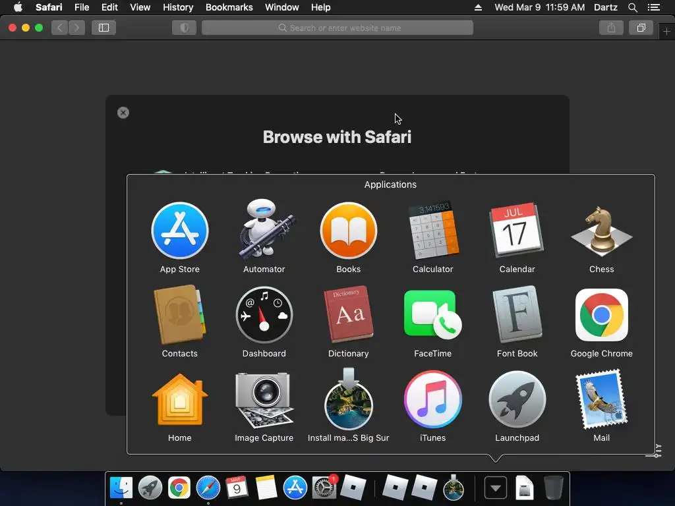Screen dimensions: 675x506
Task: Click the eject icon in the menu bar
Action: 479,7
